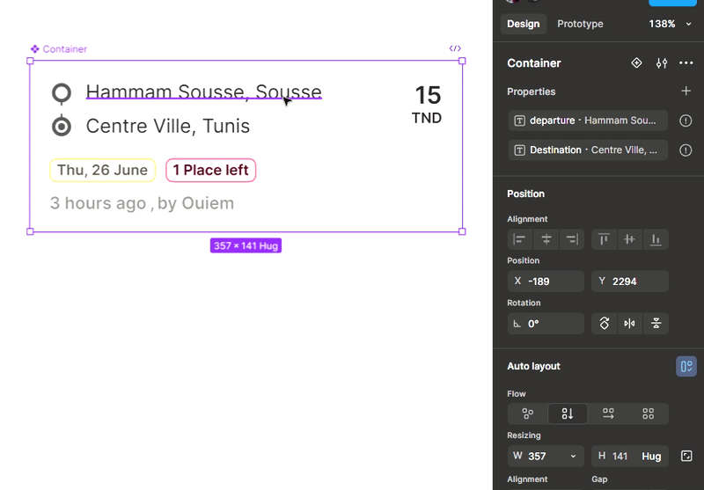704x490 pixels.
Task: Select the departure text property row
Action: [x=588, y=121]
